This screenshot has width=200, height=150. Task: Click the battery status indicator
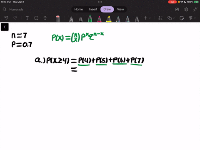196,2
